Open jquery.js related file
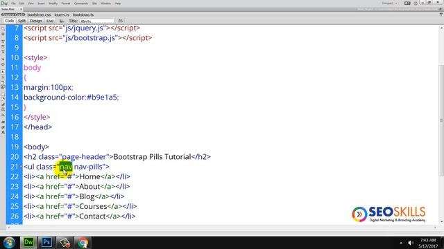 (62, 15)
